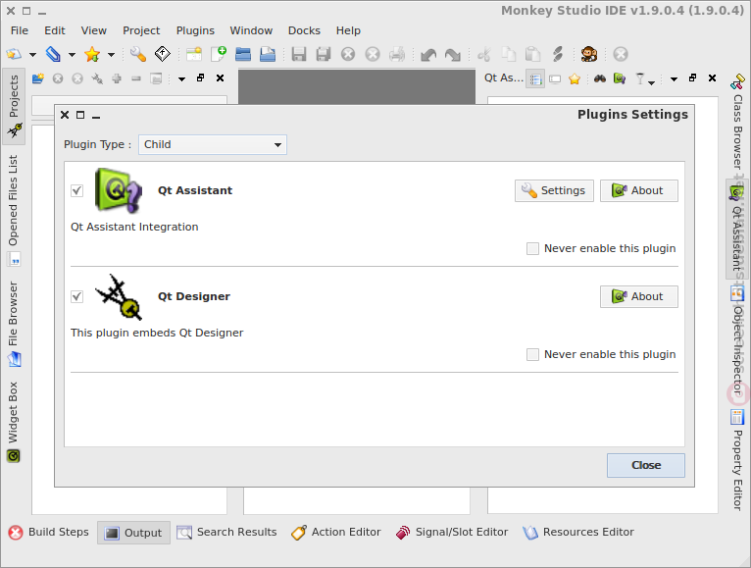Image resolution: width=751 pixels, height=568 pixels.
Task: Click the Save All double floppy icon
Action: [x=324, y=54]
